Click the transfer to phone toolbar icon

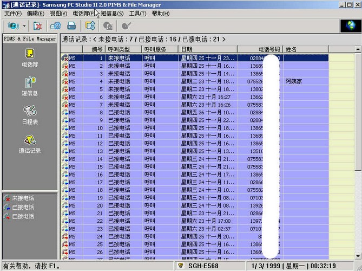[x=90, y=25]
